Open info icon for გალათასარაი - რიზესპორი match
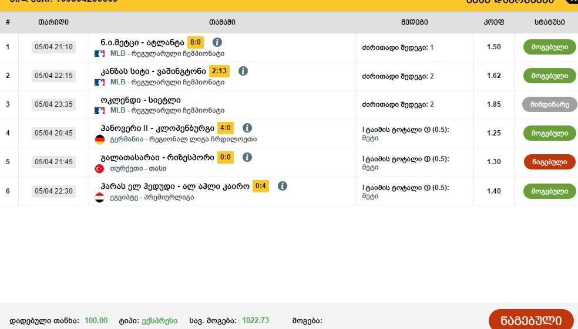Screen dimensions: 578x329 (247, 158)
